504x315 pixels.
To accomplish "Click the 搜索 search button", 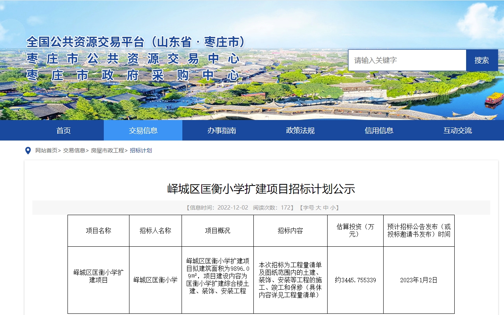I will click(x=482, y=60).
